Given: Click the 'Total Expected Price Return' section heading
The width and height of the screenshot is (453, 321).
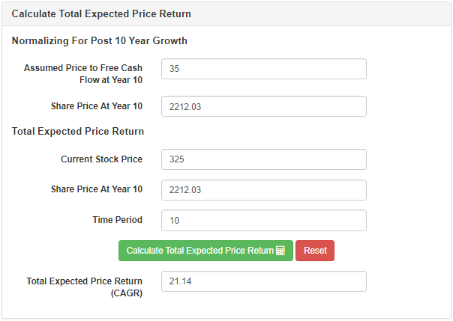Looking at the screenshot, I should click(x=78, y=132).
